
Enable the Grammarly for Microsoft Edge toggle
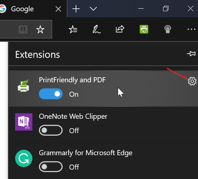(x=51, y=167)
